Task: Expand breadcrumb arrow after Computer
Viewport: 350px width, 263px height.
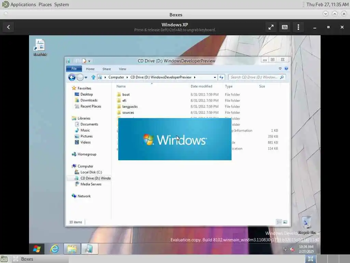Action: coord(127,77)
